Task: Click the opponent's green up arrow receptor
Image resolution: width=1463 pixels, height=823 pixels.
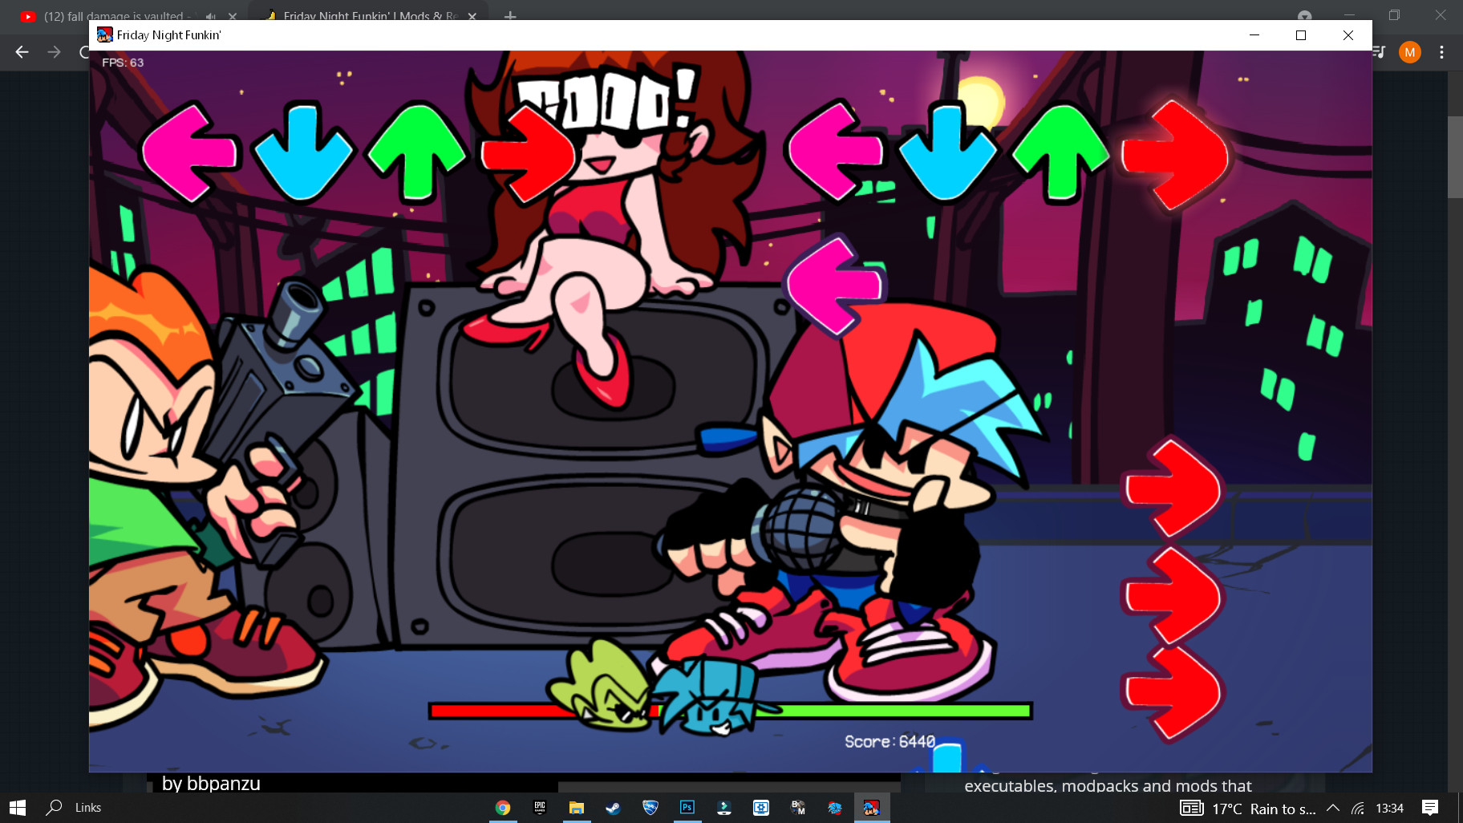Action: [x=416, y=151]
